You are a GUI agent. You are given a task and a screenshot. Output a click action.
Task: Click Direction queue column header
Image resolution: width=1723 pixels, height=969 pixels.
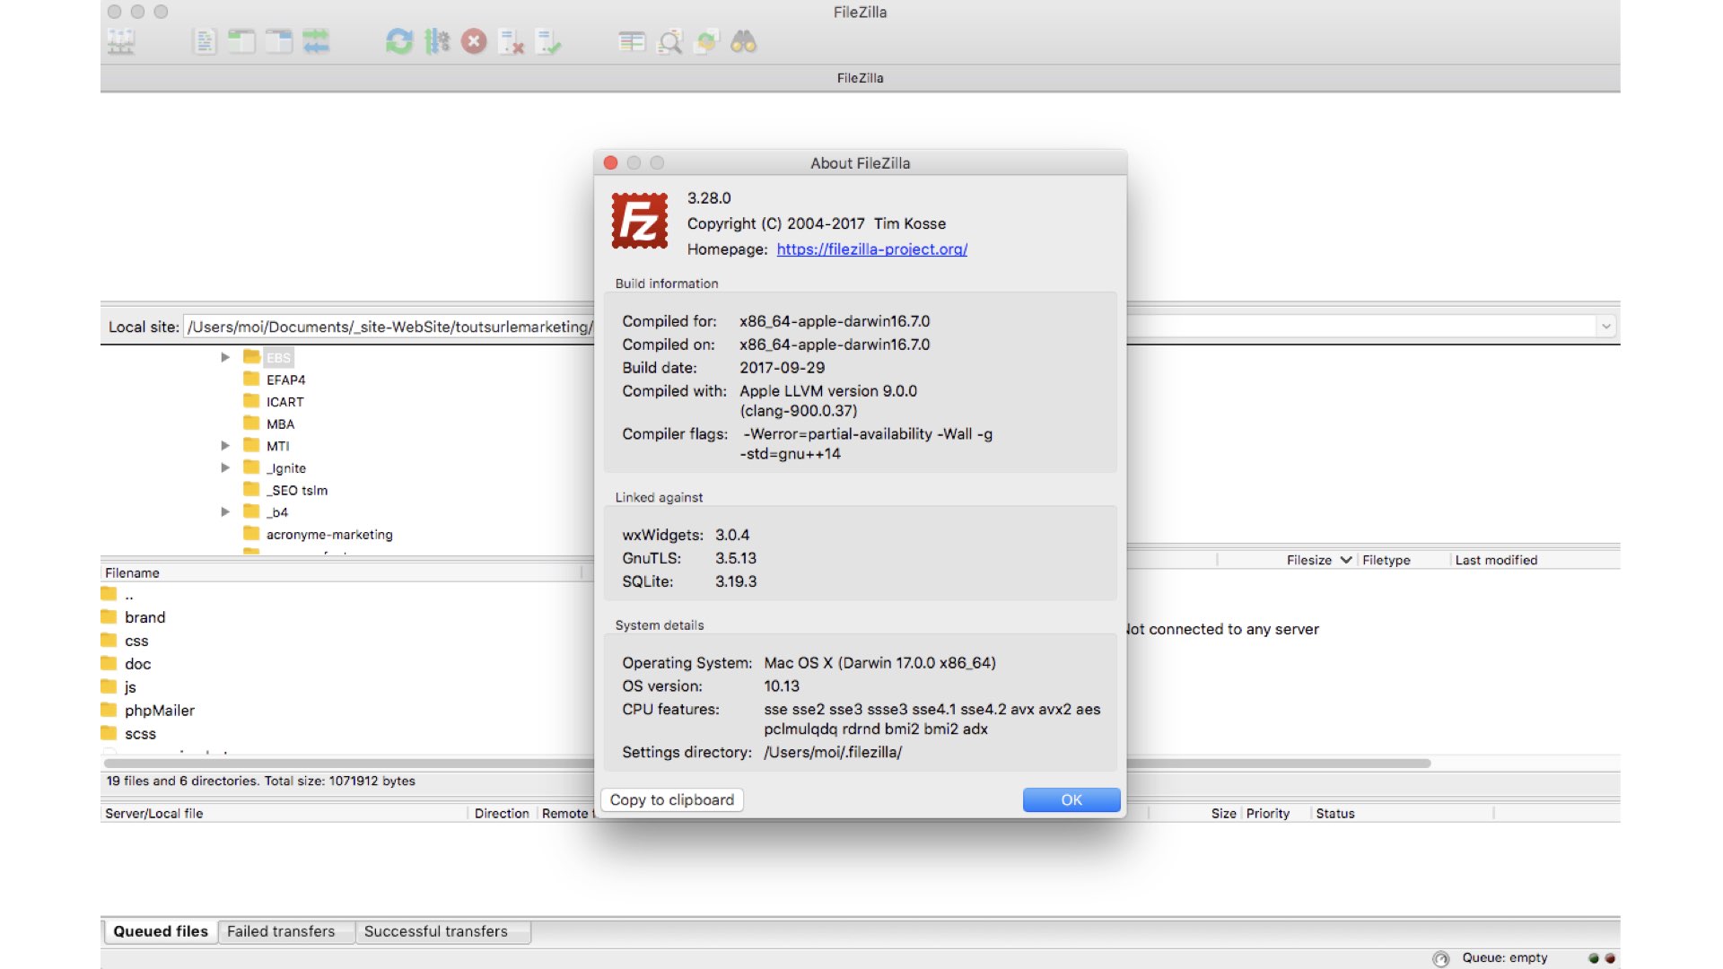pyautogui.click(x=502, y=813)
